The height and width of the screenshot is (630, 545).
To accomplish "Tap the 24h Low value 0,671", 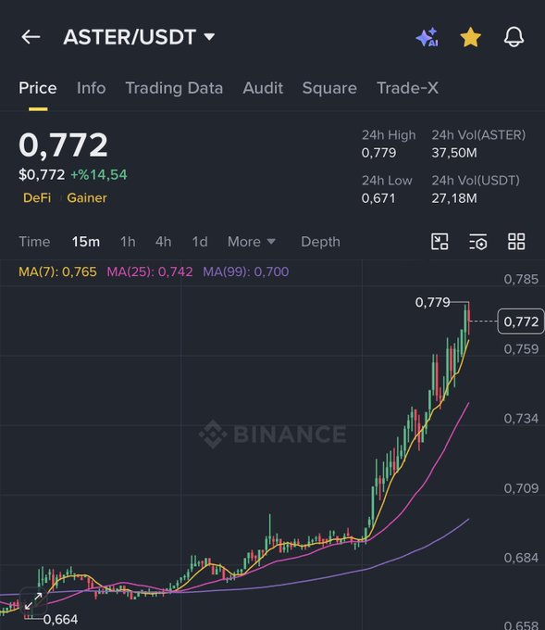I will (x=378, y=198).
